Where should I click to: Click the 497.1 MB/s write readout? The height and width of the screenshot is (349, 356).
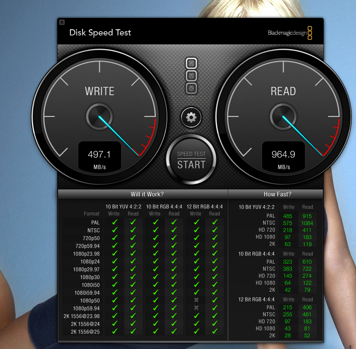click(99, 156)
